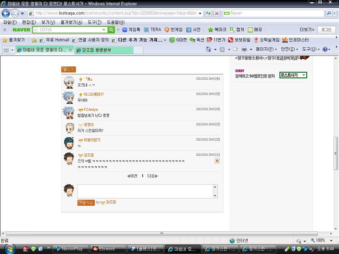Open the 페이지(P) dropdown menu
The image size is (339, 254).
tap(266, 50)
